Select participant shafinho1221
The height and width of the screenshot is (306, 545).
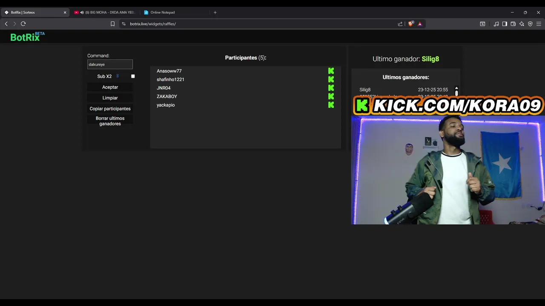point(170,79)
